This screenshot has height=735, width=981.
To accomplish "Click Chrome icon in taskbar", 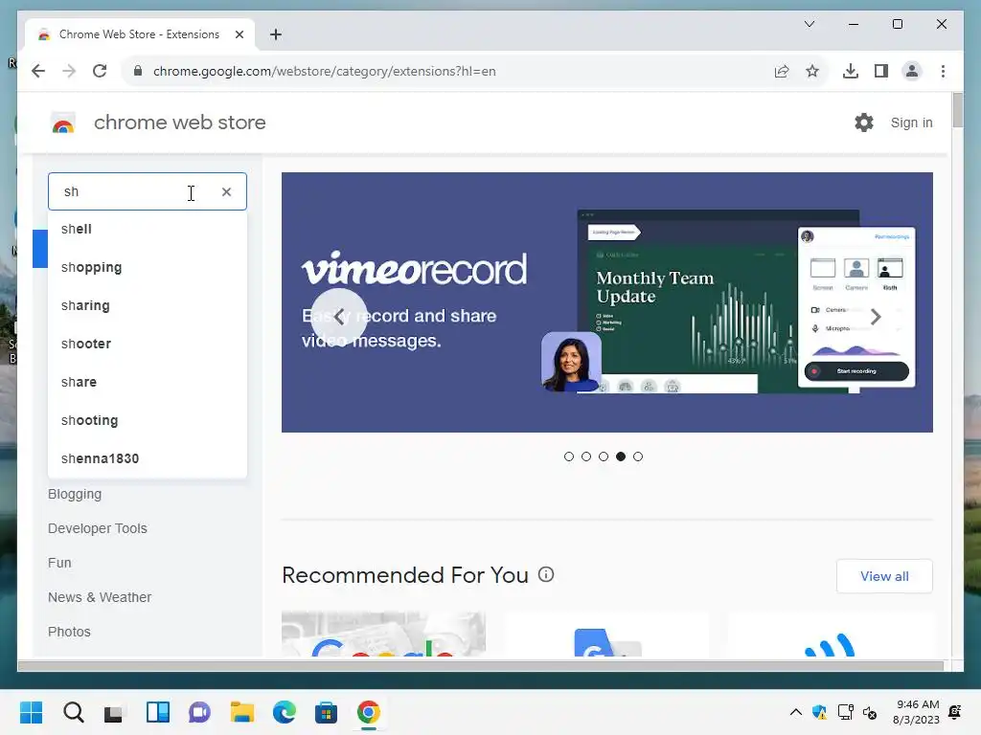I will [369, 712].
